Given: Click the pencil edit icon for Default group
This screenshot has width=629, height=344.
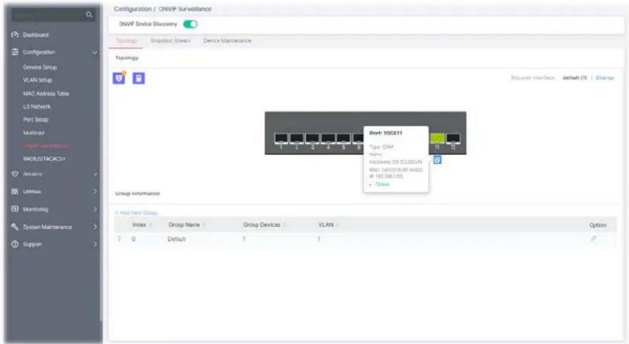Looking at the screenshot, I should [594, 239].
